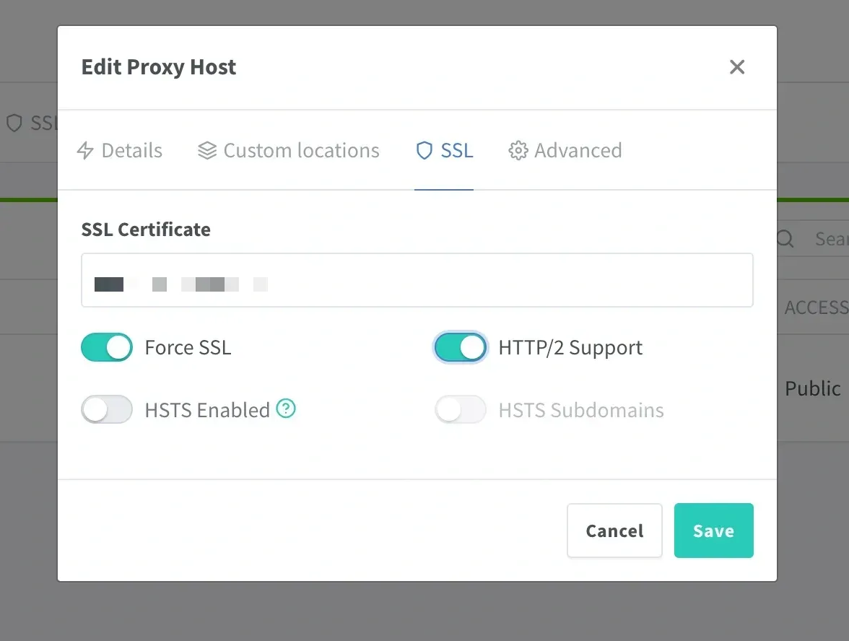849x641 pixels.
Task: Turn off HTTP/2 Support switch
Action: click(x=461, y=348)
